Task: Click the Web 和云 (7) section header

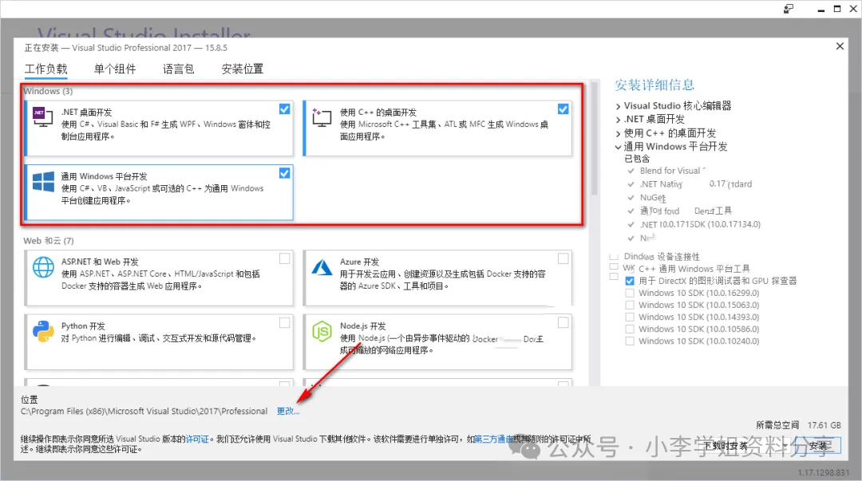Action: pos(49,241)
